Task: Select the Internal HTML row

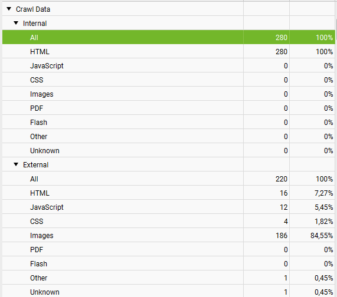Action: (169, 51)
